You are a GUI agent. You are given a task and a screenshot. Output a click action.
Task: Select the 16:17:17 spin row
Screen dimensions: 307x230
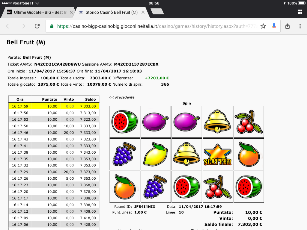coord(54,198)
